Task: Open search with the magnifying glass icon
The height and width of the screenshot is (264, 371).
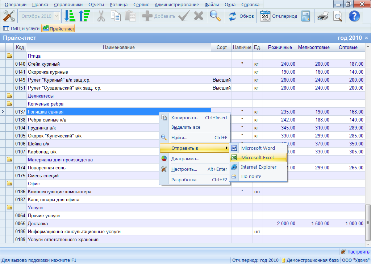Action: pyautogui.click(x=215, y=16)
